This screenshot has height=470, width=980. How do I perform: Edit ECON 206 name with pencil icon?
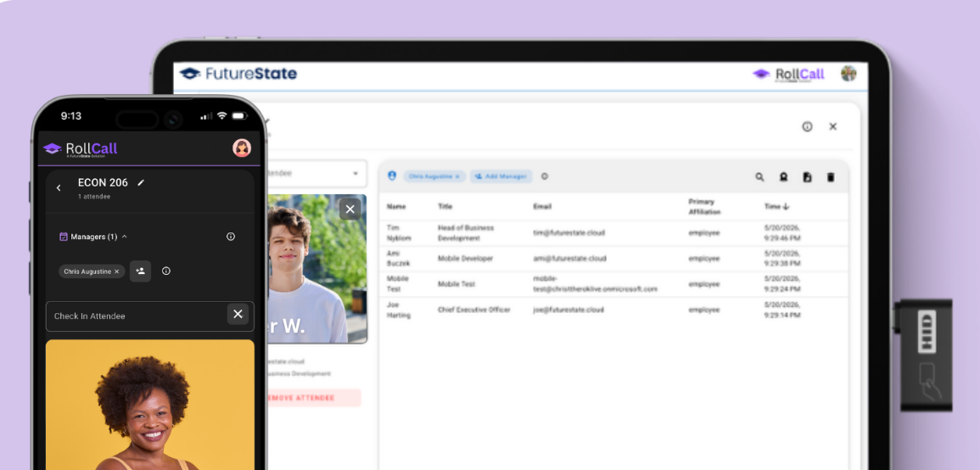(141, 182)
